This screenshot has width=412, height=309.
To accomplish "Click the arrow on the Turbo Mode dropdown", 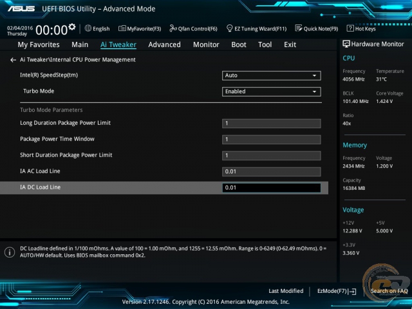I will pyautogui.click(x=314, y=91).
